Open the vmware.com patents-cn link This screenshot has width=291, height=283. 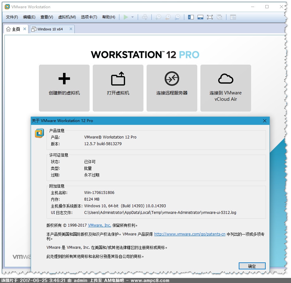(190, 234)
